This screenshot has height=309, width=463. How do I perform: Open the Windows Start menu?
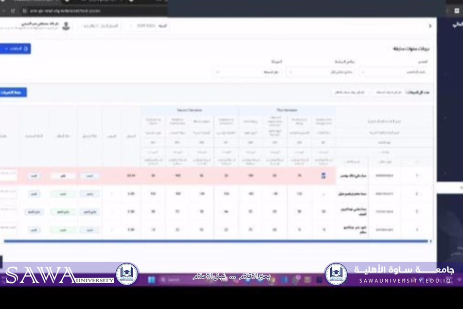point(152,280)
